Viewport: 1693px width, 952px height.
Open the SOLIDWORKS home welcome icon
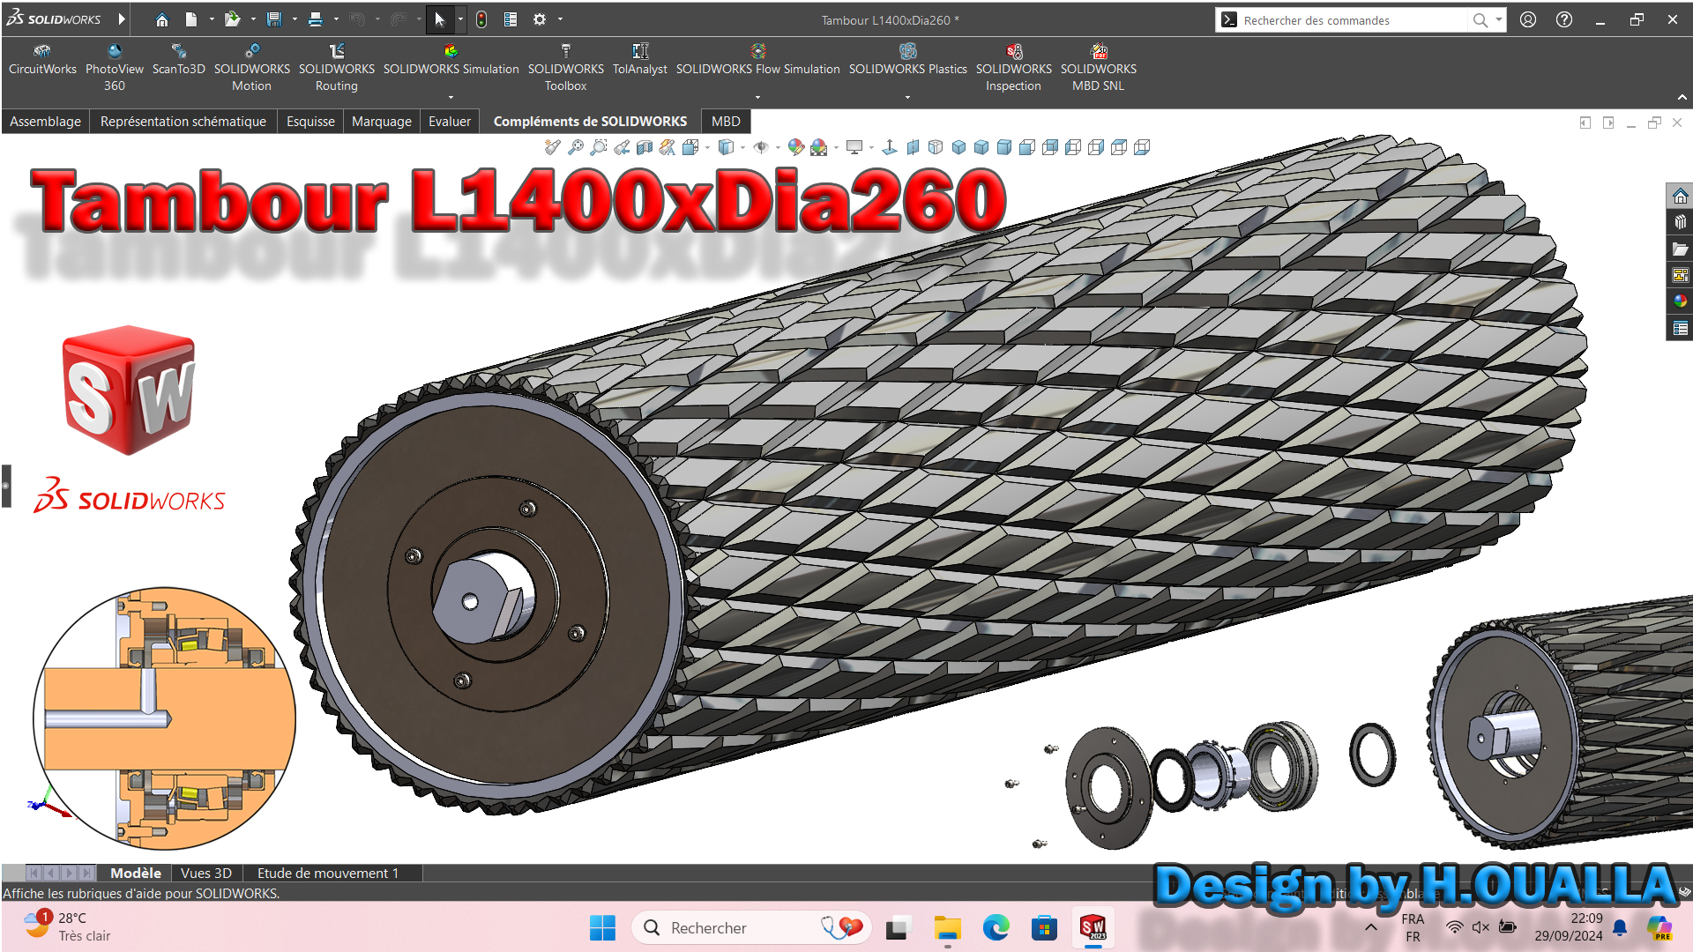(x=161, y=19)
